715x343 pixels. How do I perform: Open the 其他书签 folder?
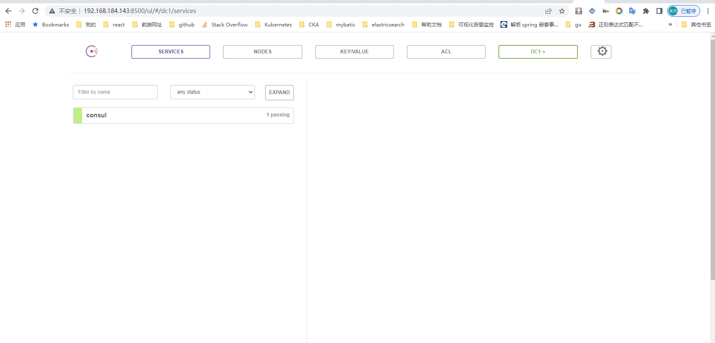pos(696,24)
